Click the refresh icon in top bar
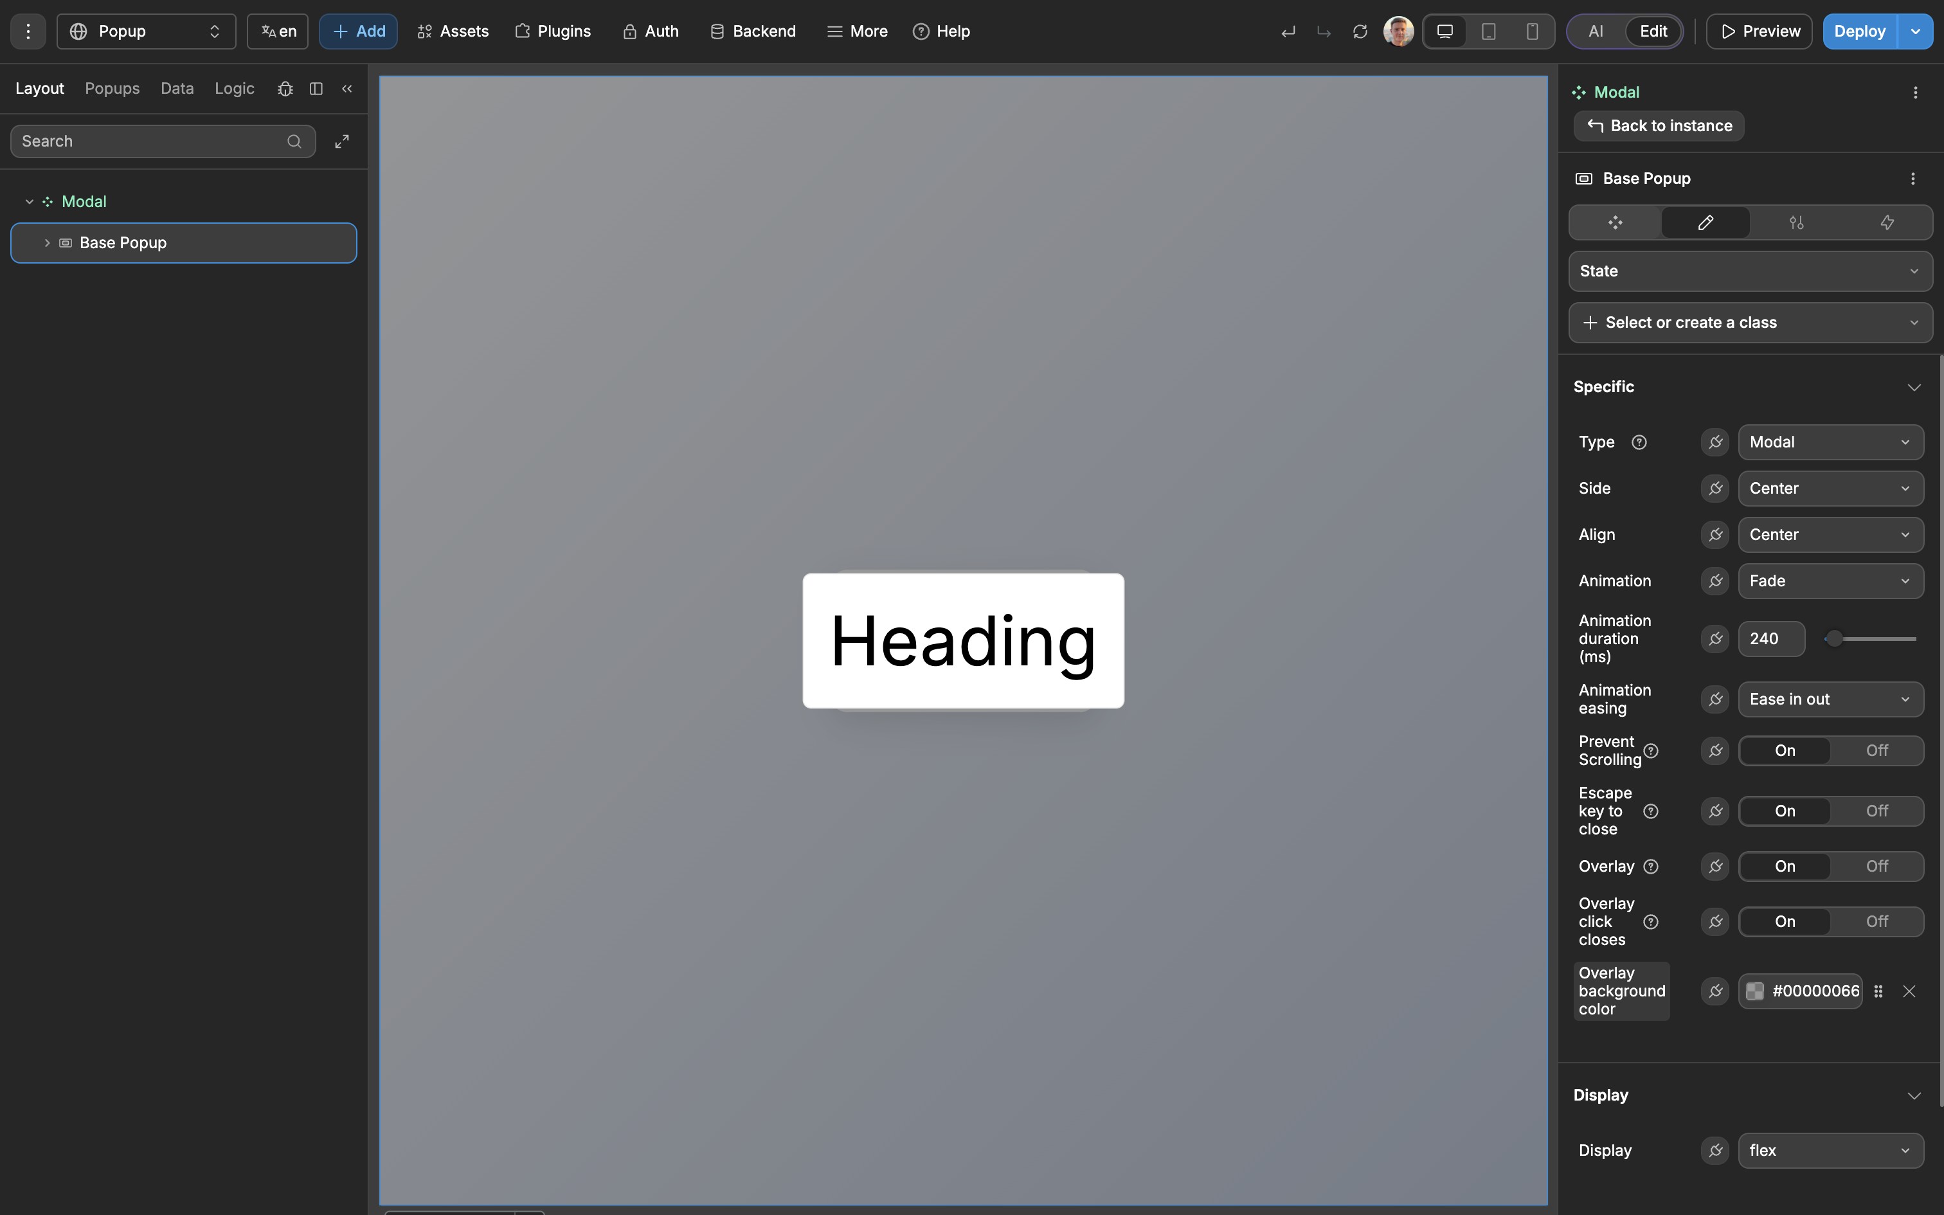 click(1359, 32)
